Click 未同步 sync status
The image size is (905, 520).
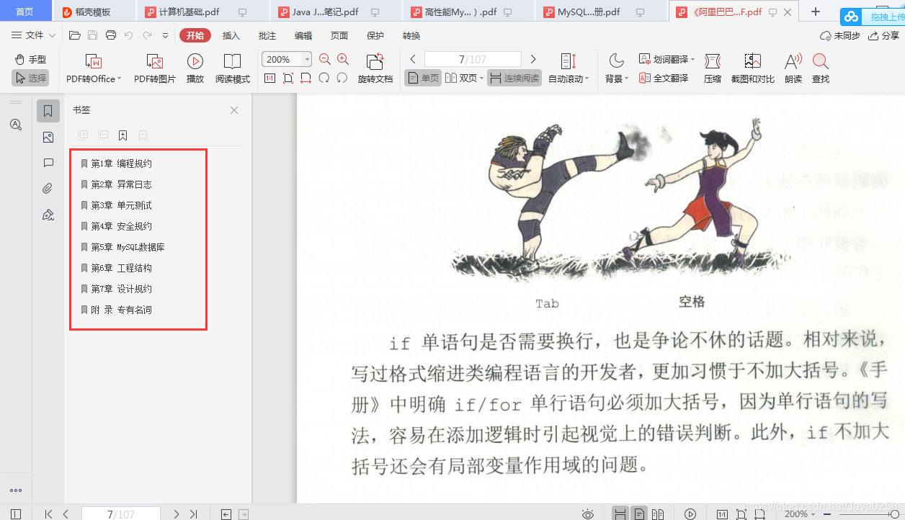tap(840, 36)
